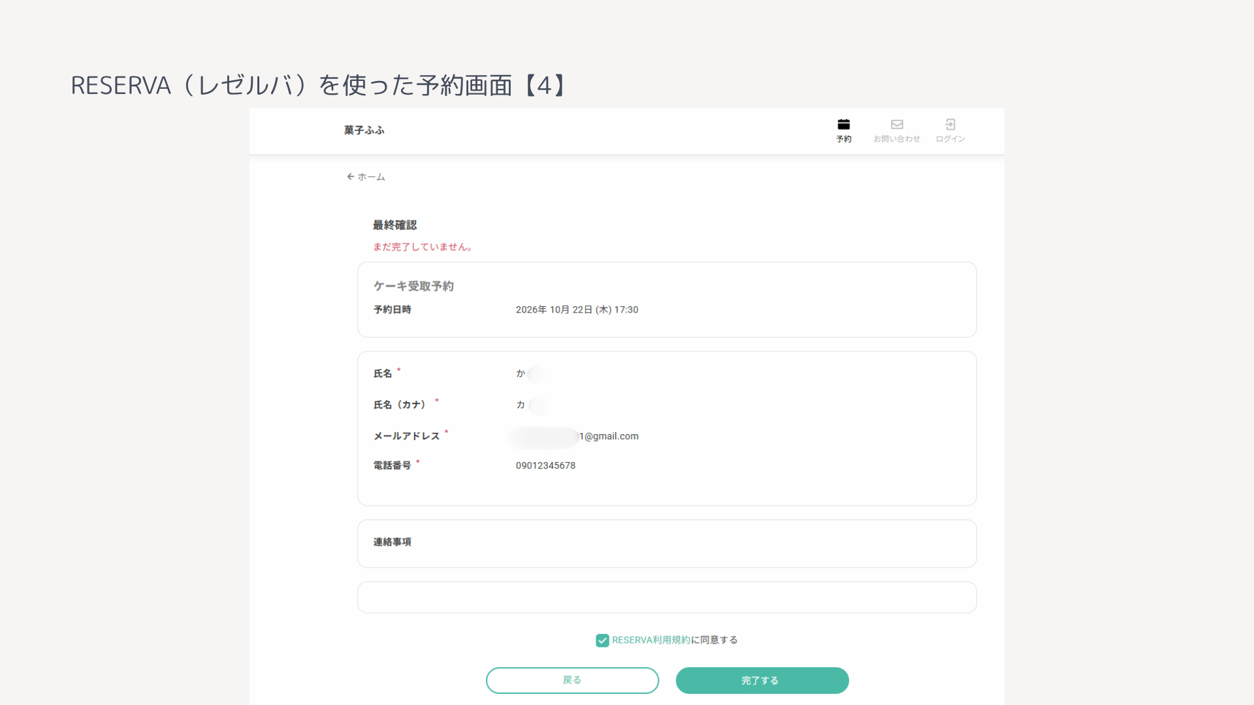The width and height of the screenshot is (1254, 705).
Task: Click the 電話番号 label
Action: click(392, 465)
